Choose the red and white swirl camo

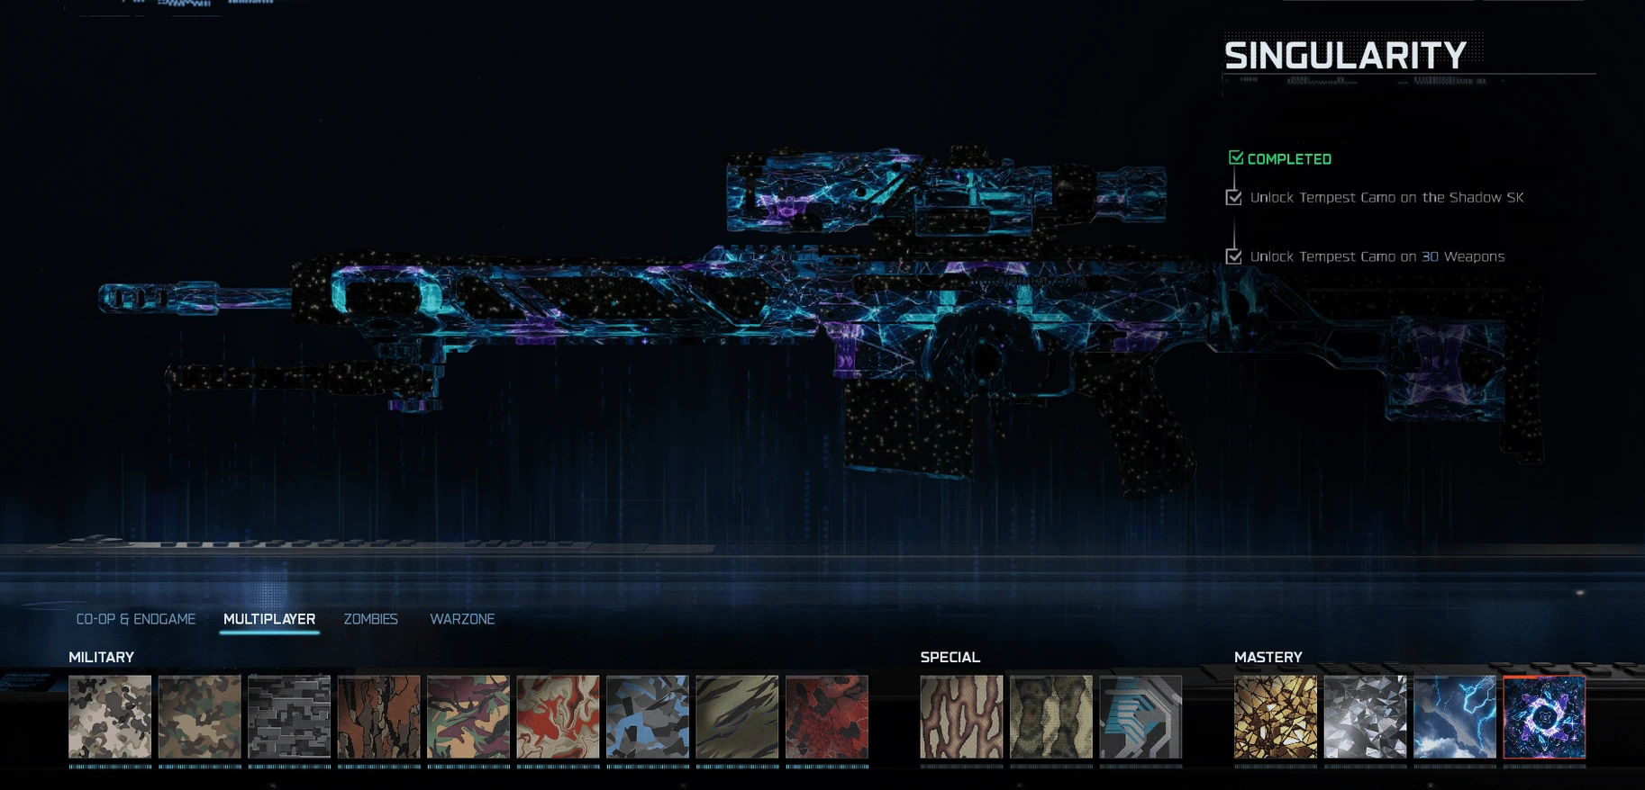(x=559, y=717)
